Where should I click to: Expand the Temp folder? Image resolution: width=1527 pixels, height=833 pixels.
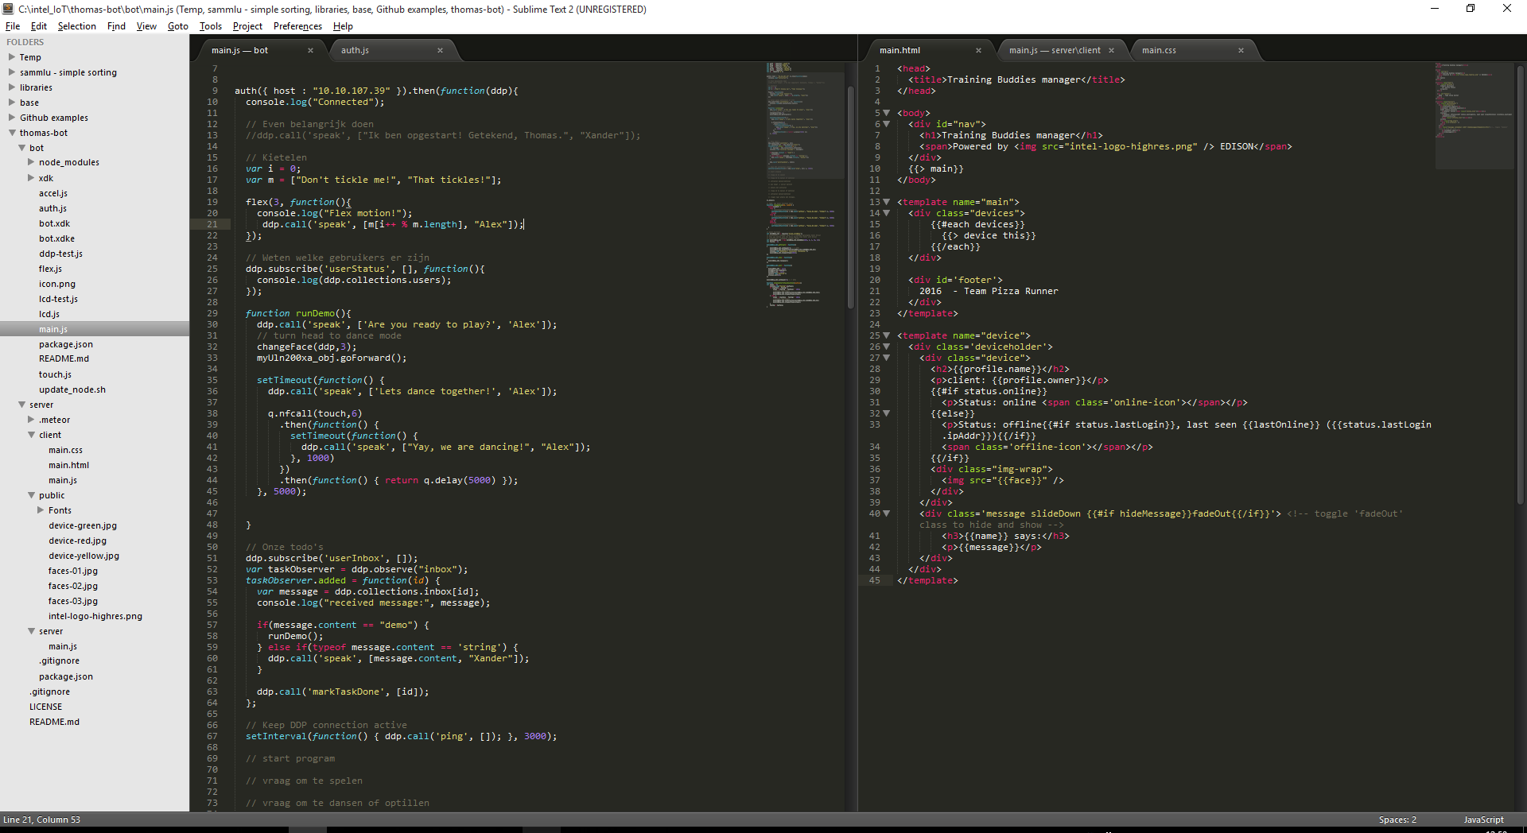tap(12, 57)
